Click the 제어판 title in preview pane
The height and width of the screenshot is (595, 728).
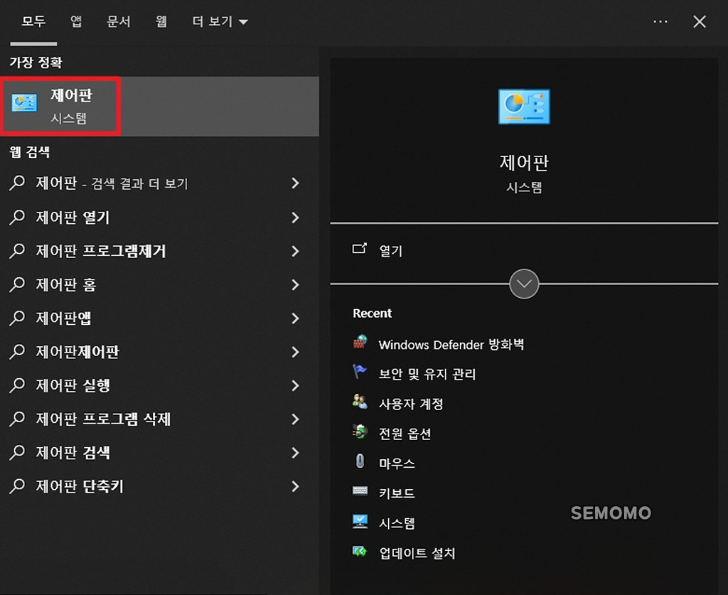[x=524, y=163]
